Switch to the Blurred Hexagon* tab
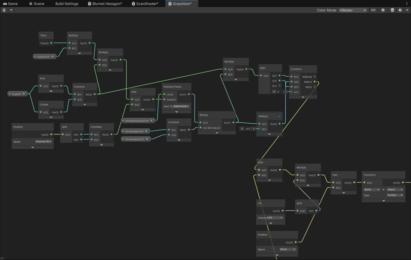Viewport: 411px width, 260px height. pos(105,4)
